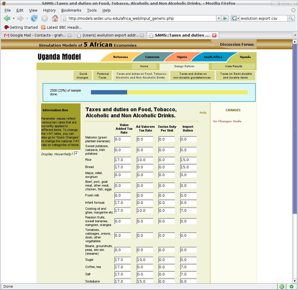Image resolution: width=298 pixels, height=290 pixels.
Task: Click the search magnifier icon
Action: pyautogui.click(x=291, y=19)
